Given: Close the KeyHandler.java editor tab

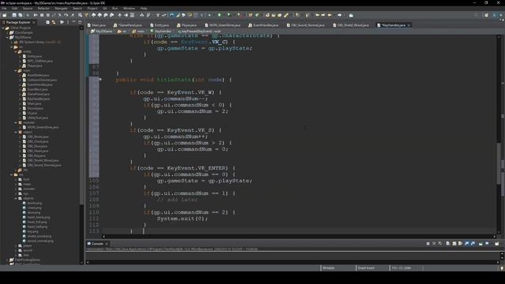Looking at the screenshot, I should click(409, 25).
